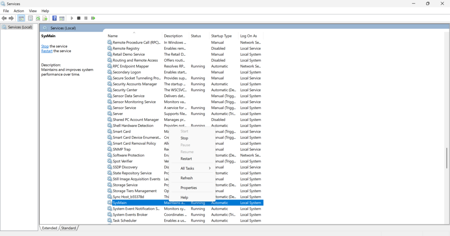Expand All Tasks submenu arrow

click(210, 168)
